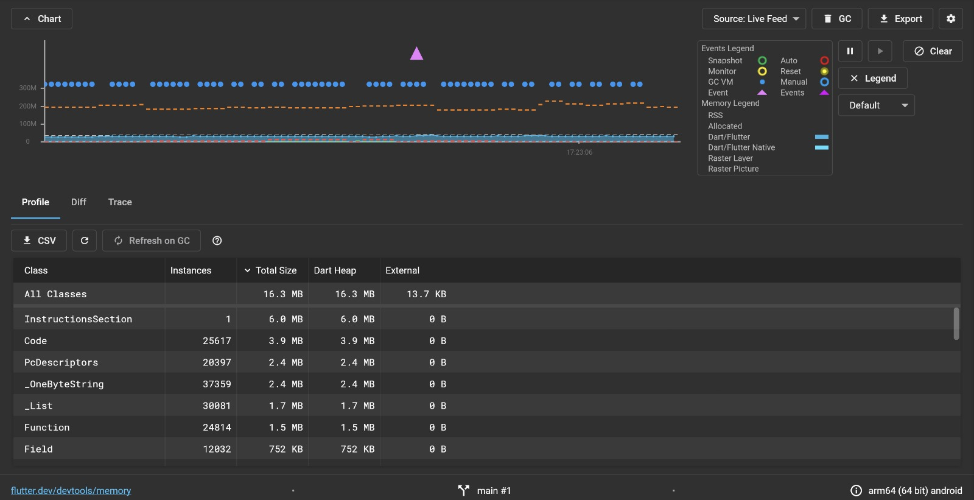Click instances count 25617 for Code

coord(217,341)
